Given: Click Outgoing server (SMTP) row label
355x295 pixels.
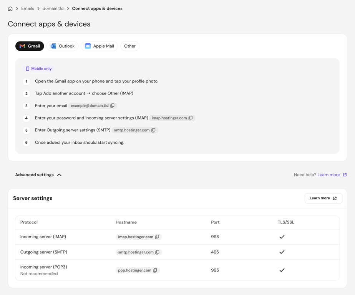Looking at the screenshot, I should pyautogui.click(x=44, y=252).
